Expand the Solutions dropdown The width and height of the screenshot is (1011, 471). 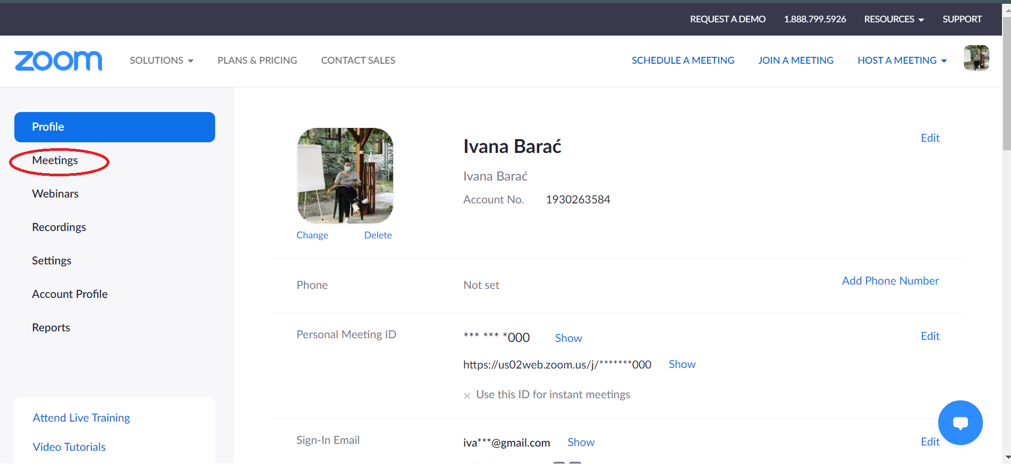coord(162,61)
